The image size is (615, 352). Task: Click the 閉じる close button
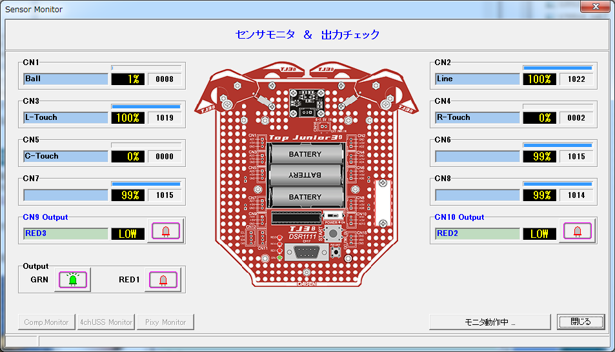tap(581, 322)
